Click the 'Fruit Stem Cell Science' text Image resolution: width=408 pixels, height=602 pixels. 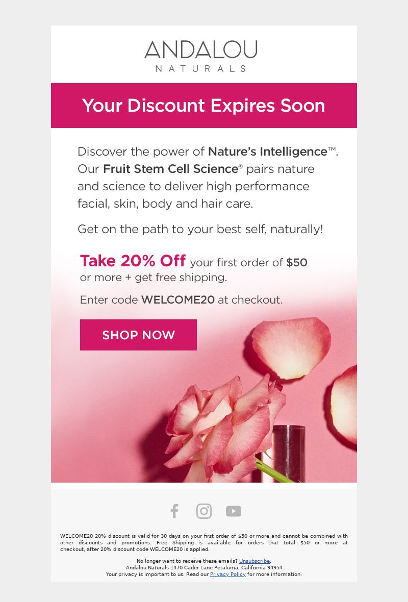pos(171,169)
